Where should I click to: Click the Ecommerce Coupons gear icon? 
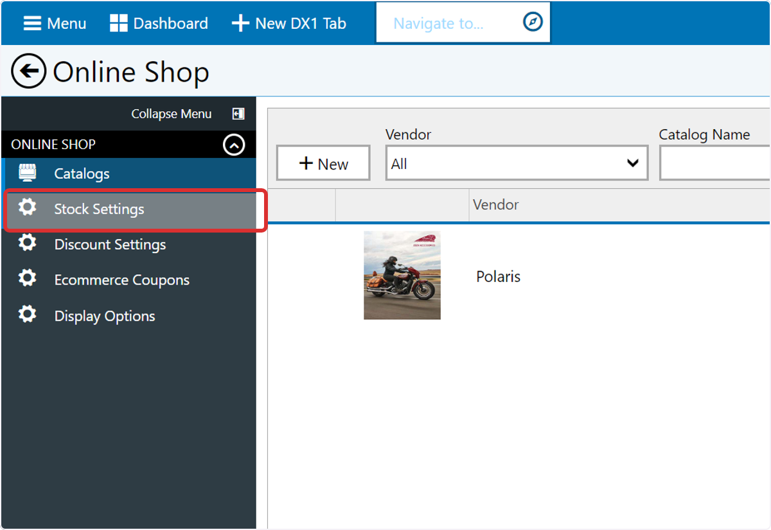coord(27,278)
